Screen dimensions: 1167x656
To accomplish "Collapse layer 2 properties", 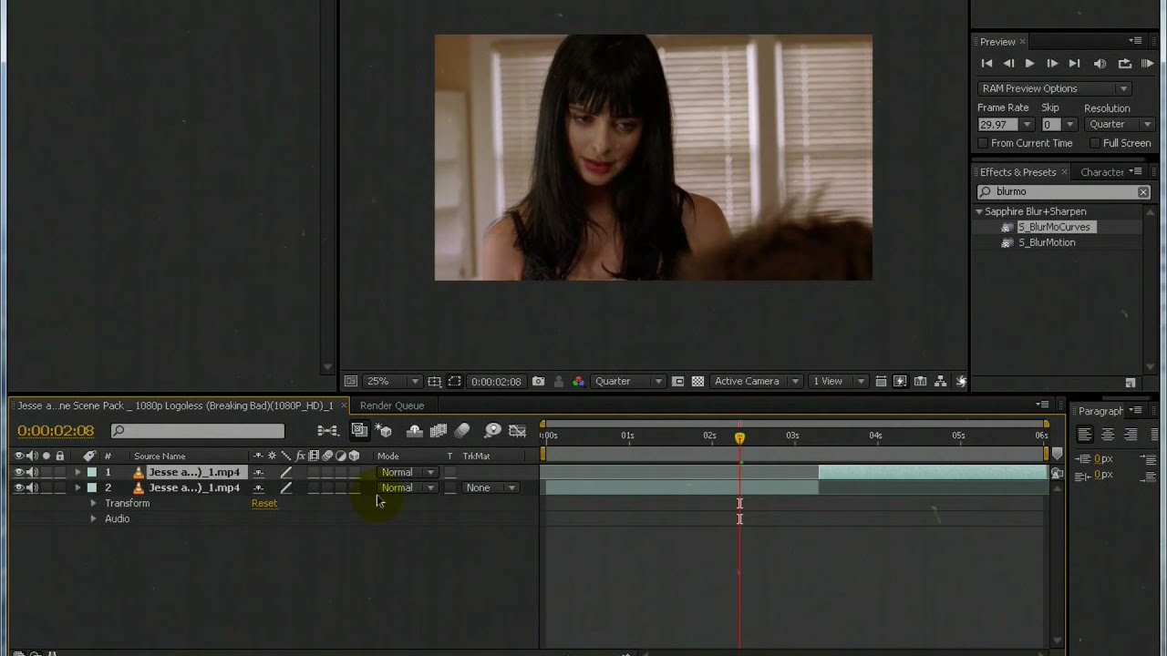I will (77, 487).
